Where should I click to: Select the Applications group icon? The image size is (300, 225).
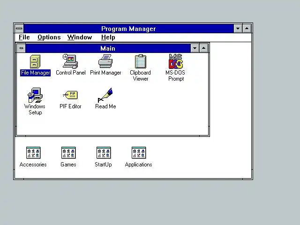coord(139,153)
